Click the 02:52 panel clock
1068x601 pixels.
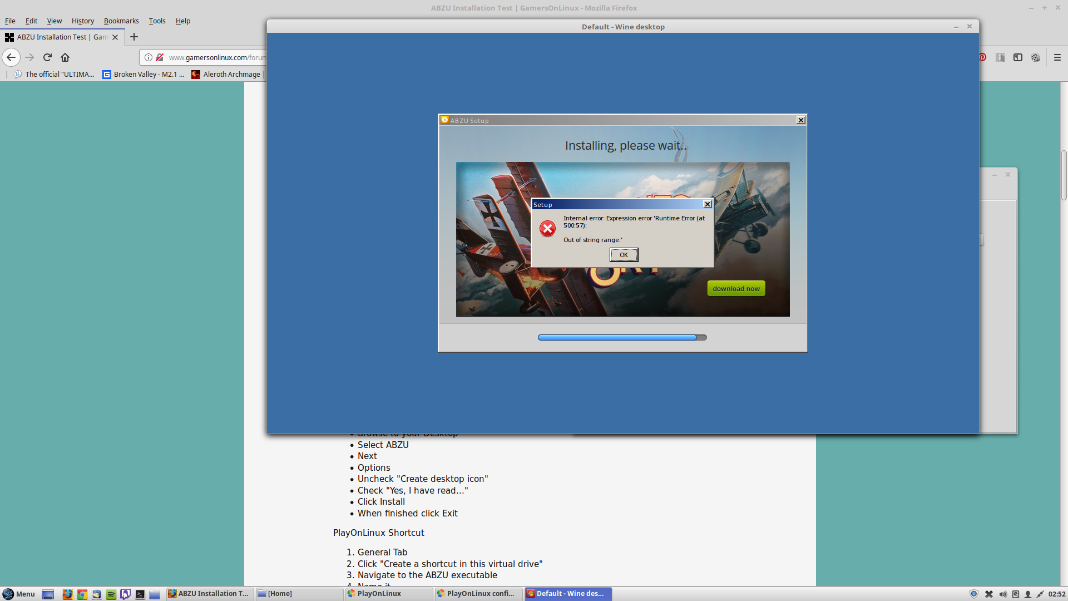click(1057, 594)
